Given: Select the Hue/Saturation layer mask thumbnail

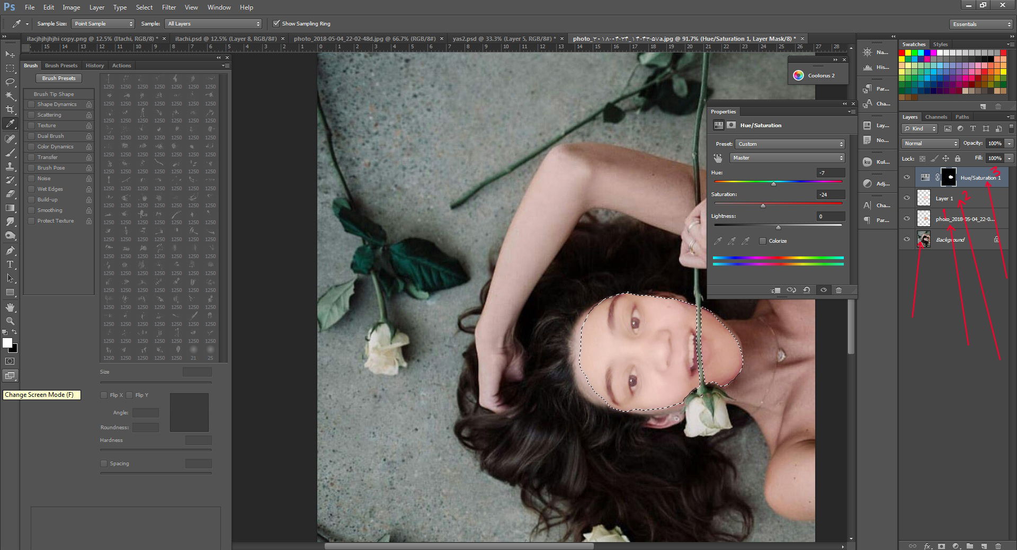Looking at the screenshot, I should pyautogui.click(x=948, y=177).
